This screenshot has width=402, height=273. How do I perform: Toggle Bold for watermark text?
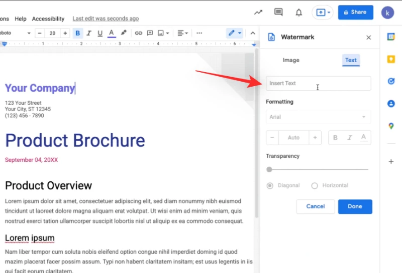pos(335,138)
